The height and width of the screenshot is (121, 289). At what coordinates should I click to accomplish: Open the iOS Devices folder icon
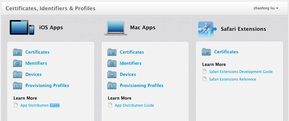(x=18, y=74)
